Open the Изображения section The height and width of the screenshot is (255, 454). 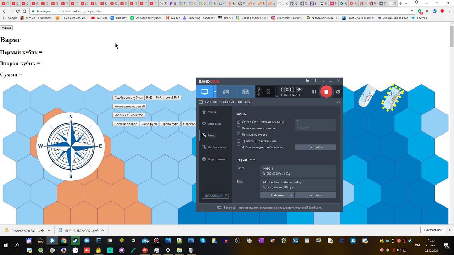tap(214, 147)
